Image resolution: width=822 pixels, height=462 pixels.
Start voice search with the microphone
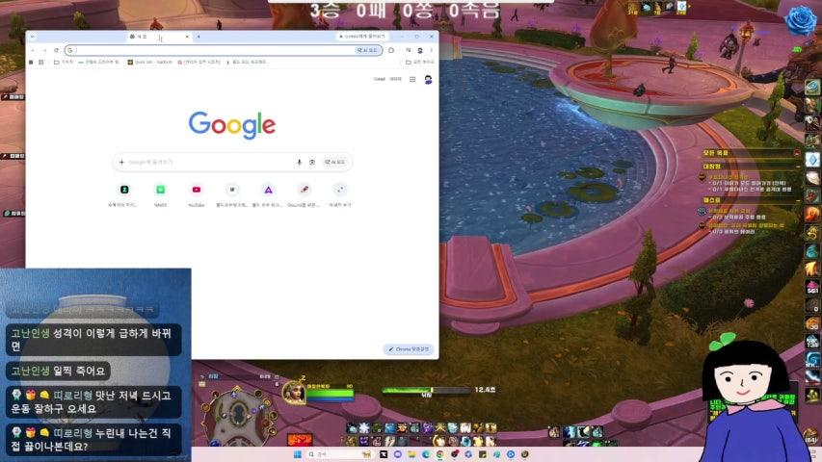pyautogui.click(x=299, y=163)
